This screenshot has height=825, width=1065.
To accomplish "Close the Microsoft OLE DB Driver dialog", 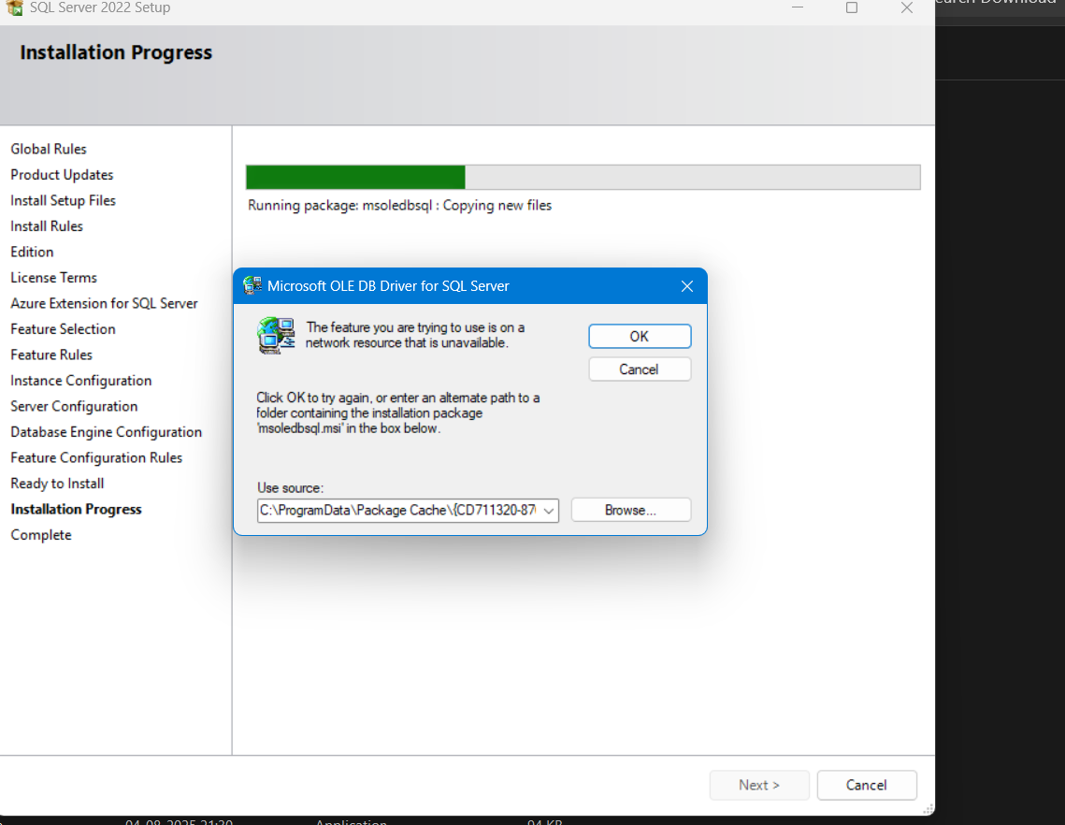I will (686, 286).
